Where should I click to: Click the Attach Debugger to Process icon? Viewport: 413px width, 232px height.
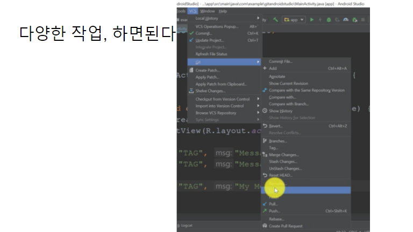pos(354,20)
